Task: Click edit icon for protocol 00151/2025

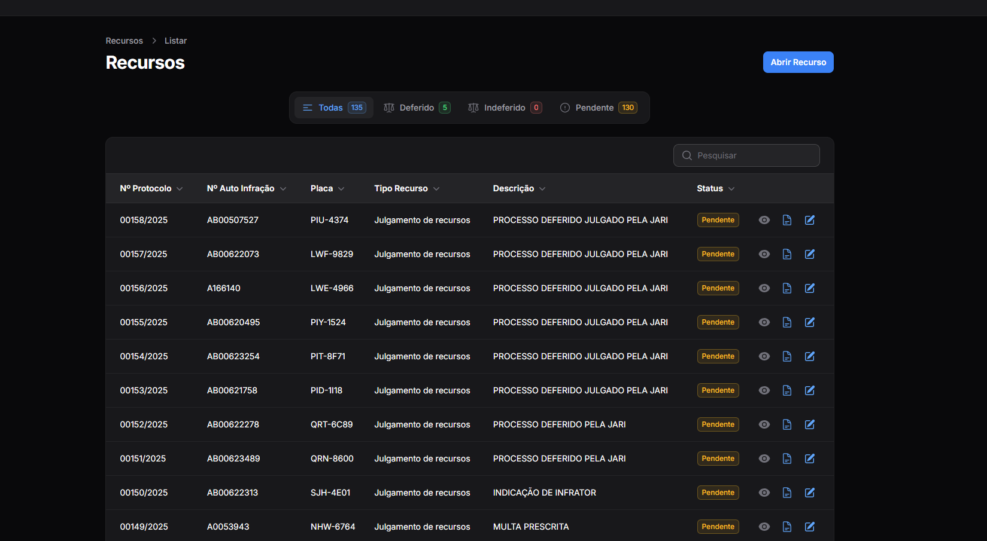Action: (810, 459)
